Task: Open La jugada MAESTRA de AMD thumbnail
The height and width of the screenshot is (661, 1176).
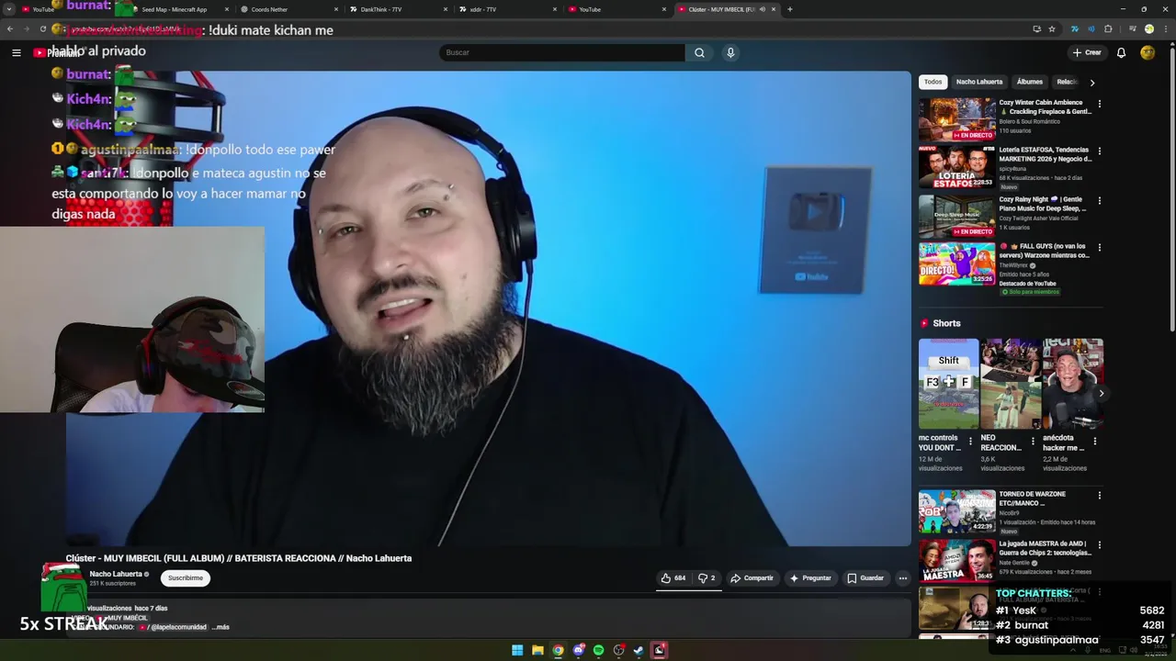Action: 956,561
